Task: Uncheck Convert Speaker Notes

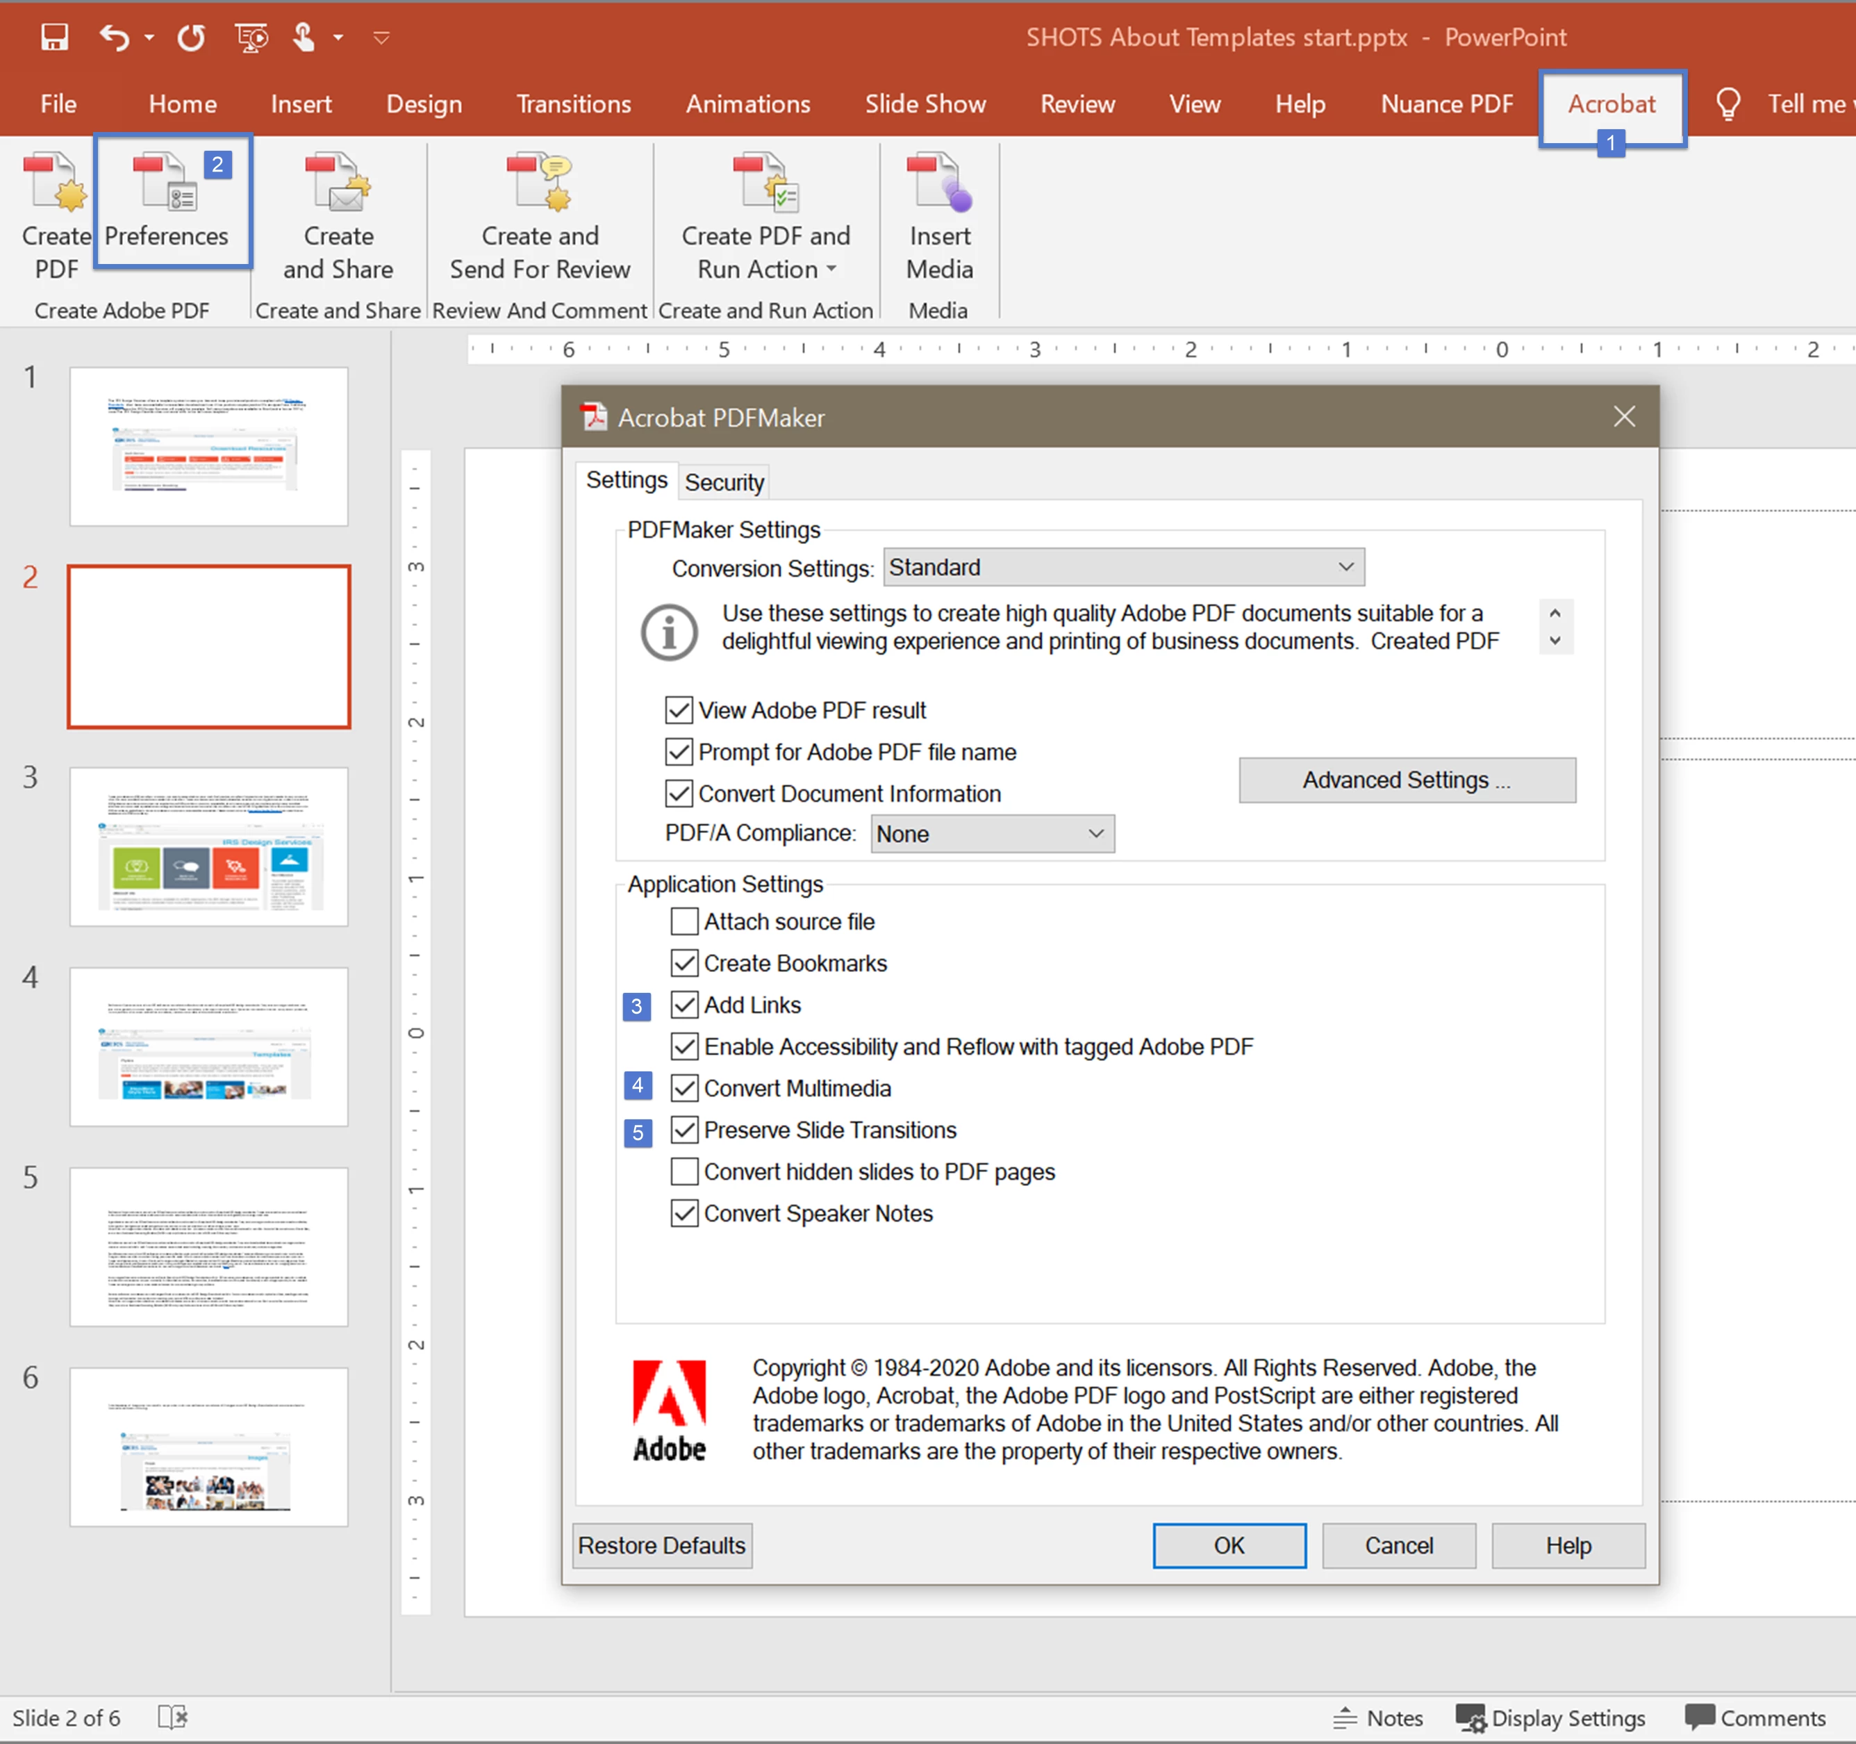Action: pyautogui.click(x=684, y=1213)
